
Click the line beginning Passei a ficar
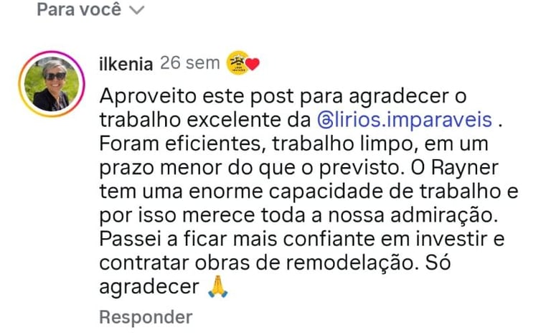pyautogui.click(x=302, y=240)
